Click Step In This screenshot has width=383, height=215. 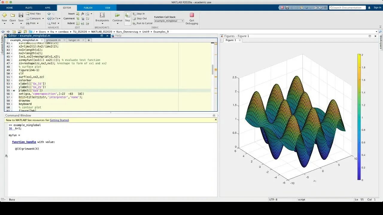click(x=139, y=14)
